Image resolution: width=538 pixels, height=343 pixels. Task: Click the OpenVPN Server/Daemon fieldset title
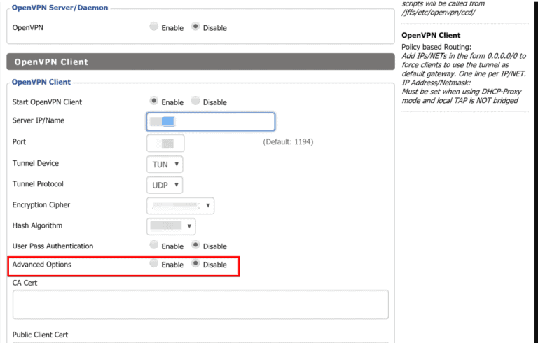coord(58,7)
